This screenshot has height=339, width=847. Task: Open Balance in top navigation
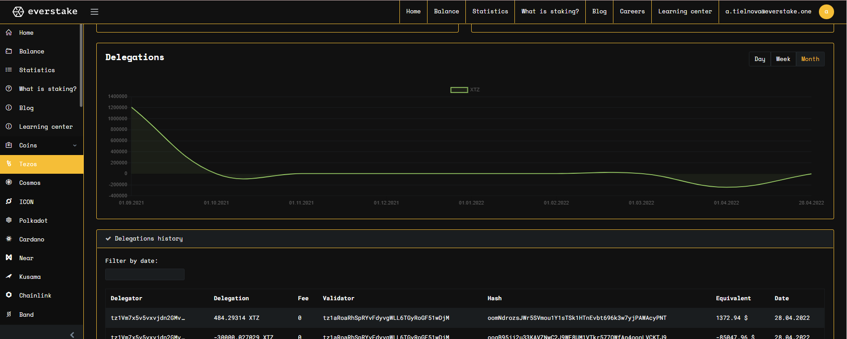(x=446, y=12)
